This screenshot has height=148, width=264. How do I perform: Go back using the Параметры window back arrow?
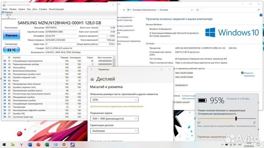coord(92,69)
